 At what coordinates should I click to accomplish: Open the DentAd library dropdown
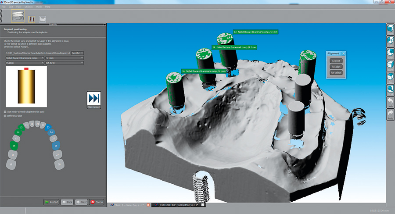[77, 53]
